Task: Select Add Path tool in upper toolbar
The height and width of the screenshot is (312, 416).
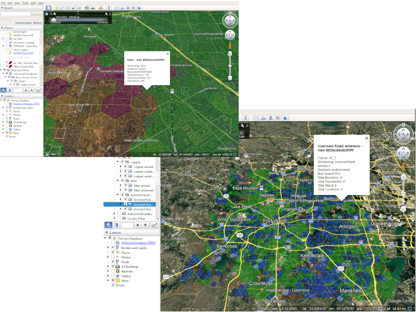Action: coord(68,8)
